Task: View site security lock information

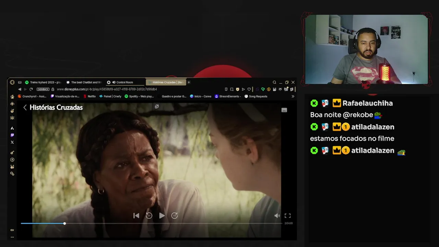Action: (53, 89)
